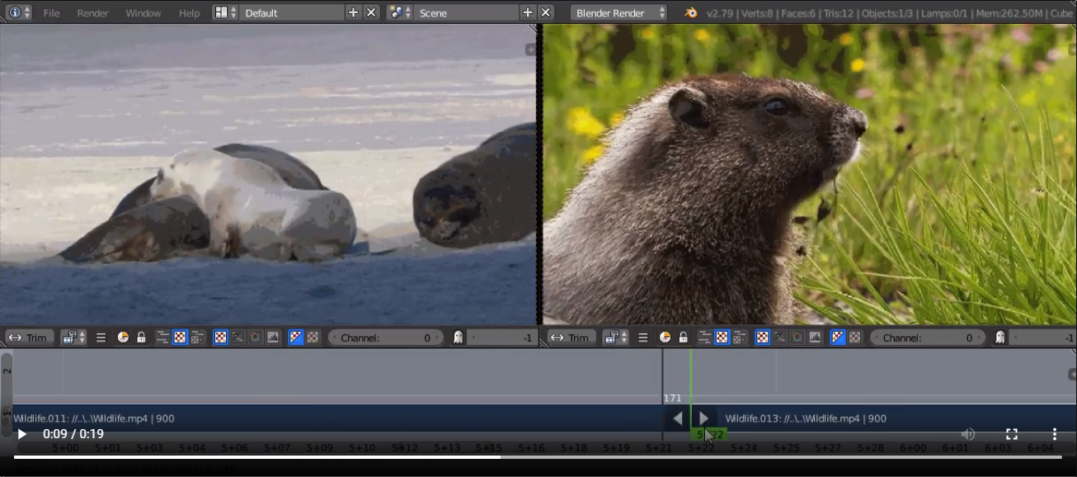Click the ghost icon in the marmot preview header
Image resolution: width=1077 pixels, height=477 pixels.
[x=1000, y=338]
